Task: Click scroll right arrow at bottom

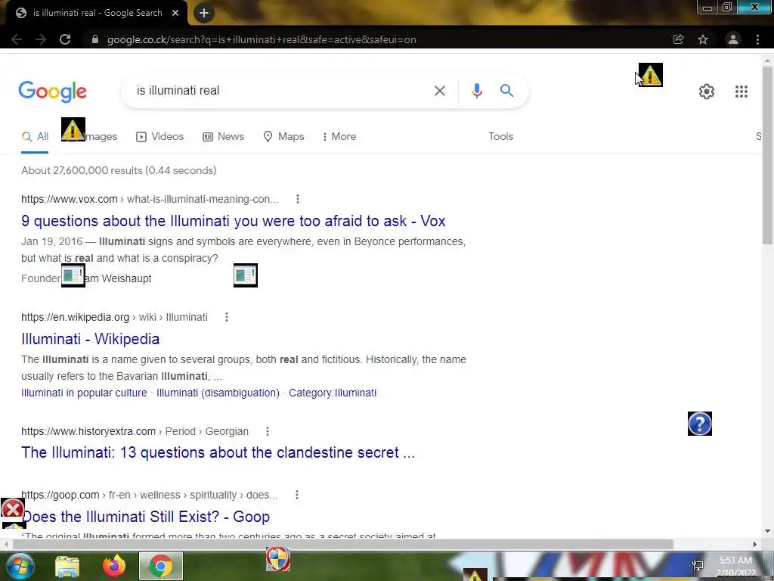Action: point(755,544)
